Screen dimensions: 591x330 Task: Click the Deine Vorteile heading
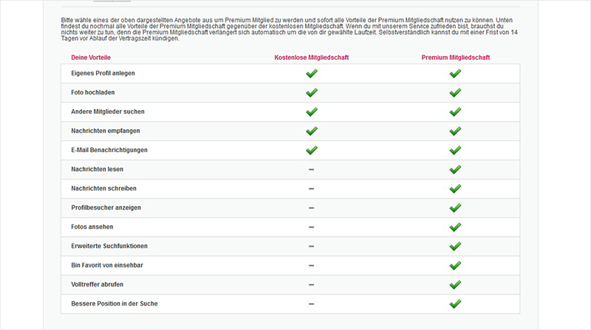pos(91,58)
